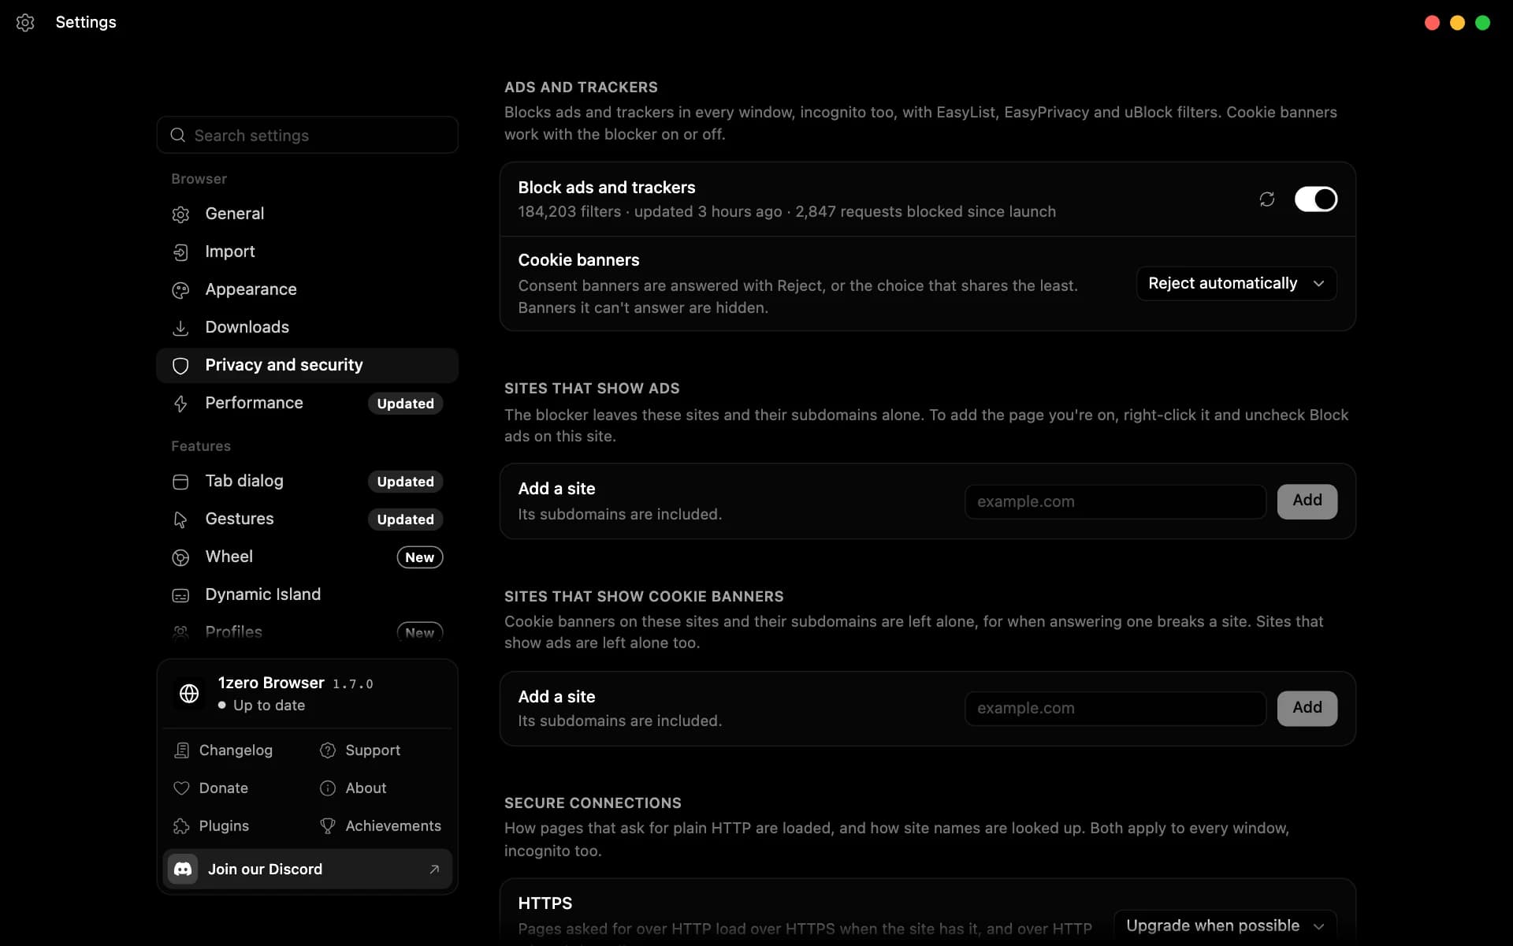Toggle Block ads and trackers switch
Image resolution: width=1513 pixels, height=946 pixels.
pyautogui.click(x=1315, y=199)
